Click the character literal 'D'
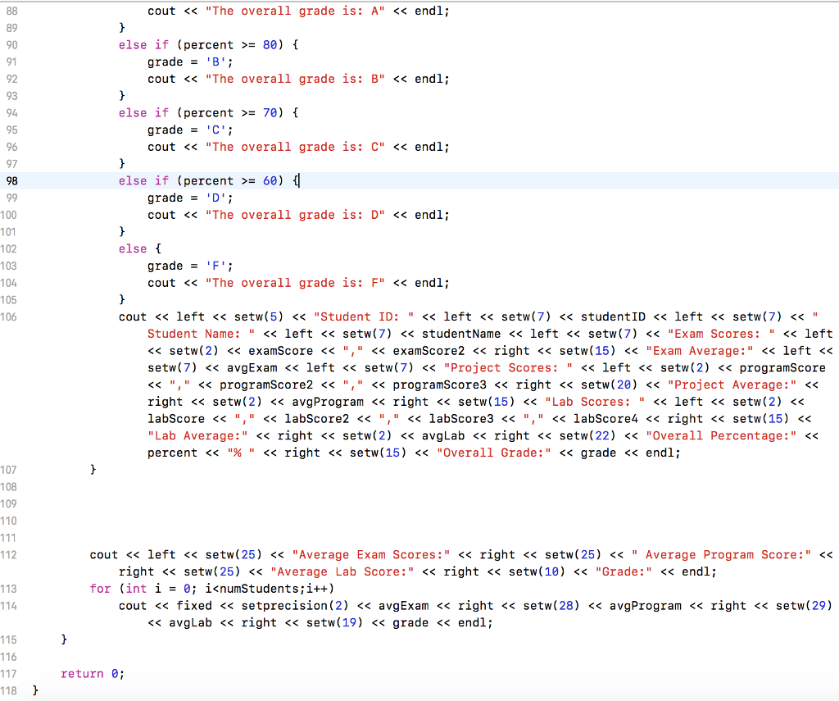The height and width of the screenshot is (701, 839). (215, 198)
